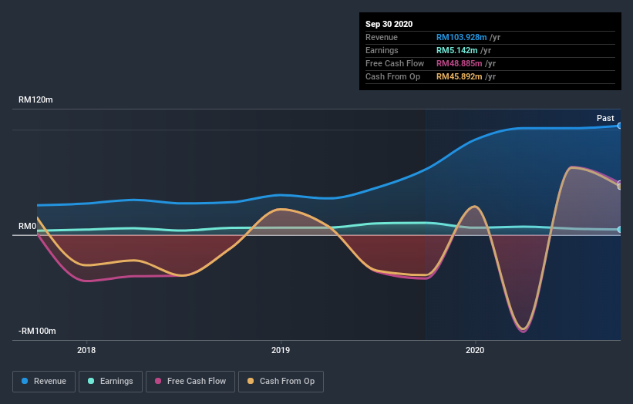Viewport: 633px width, 404px height.
Task: Click the RM0 y-axis label
Action: (x=28, y=226)
